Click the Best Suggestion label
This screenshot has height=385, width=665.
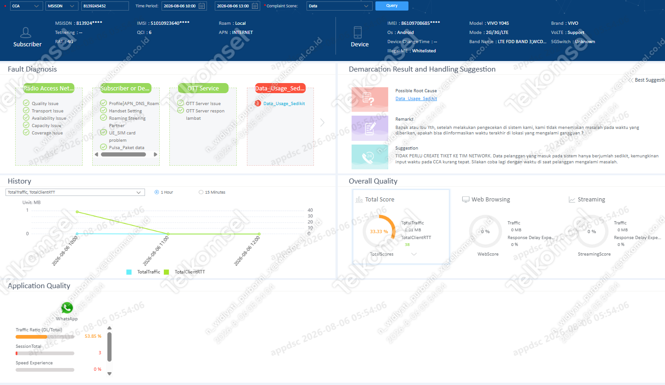[x=650, y=80]
